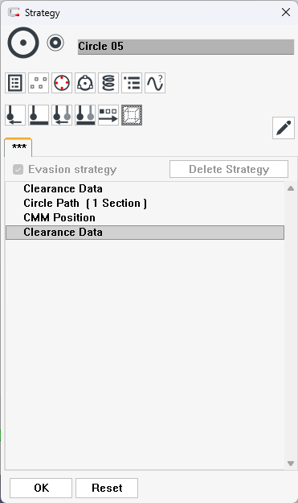Click the double probe with left arrow icon

(62, 115)
